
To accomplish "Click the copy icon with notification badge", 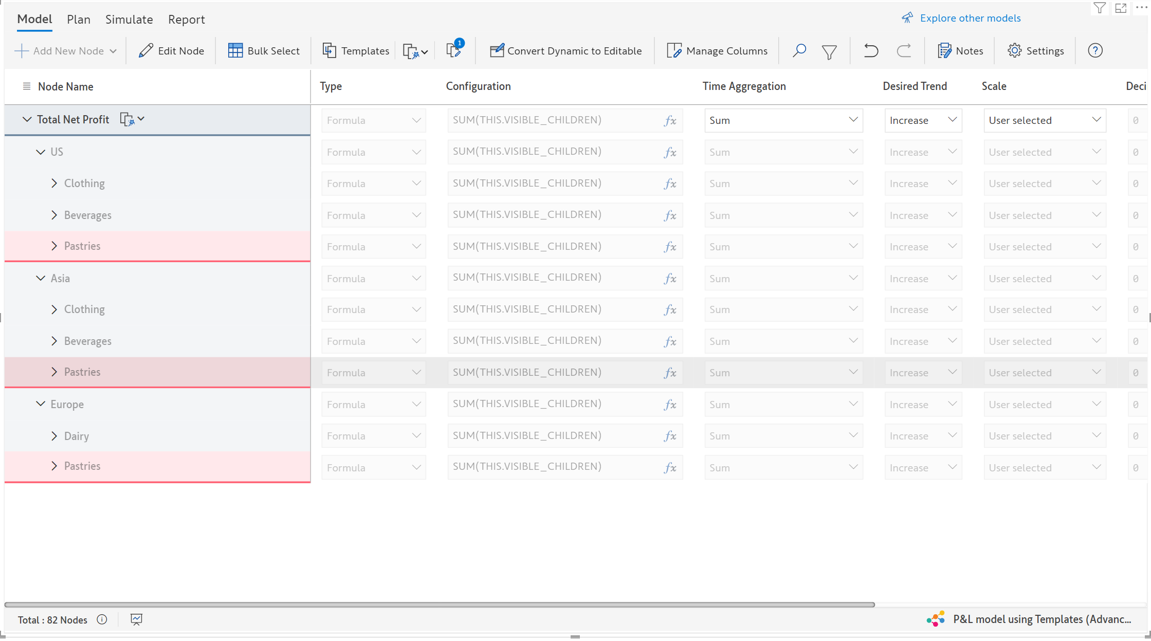I will [x=454, y=50].
